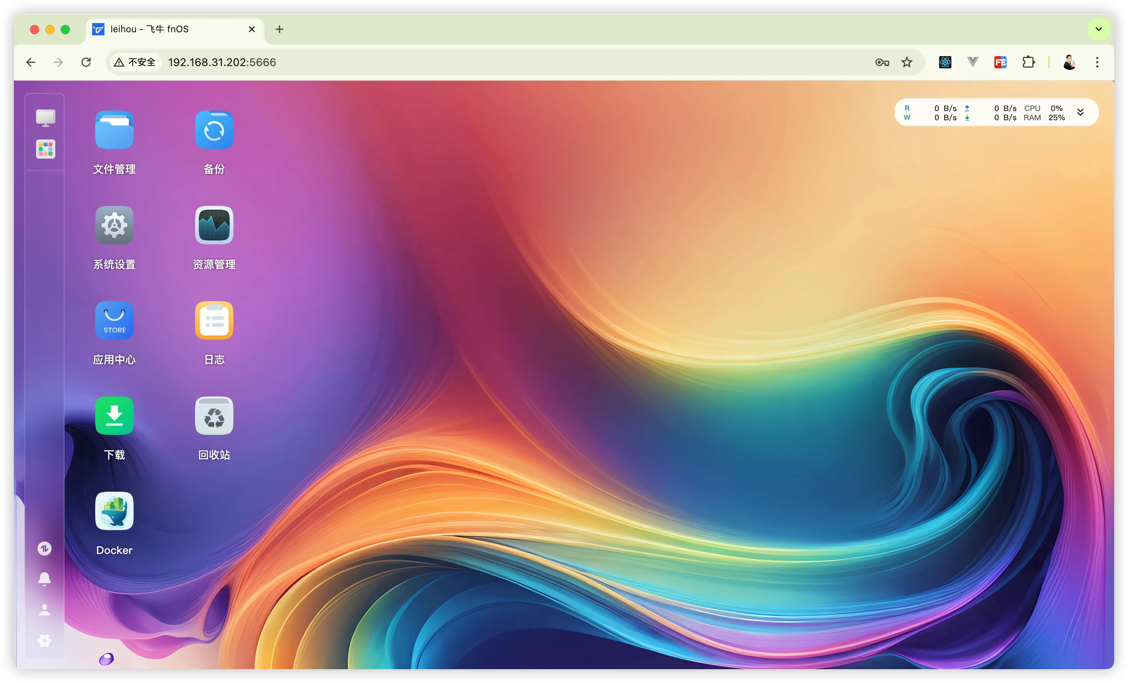1128x683 pixels.
Task: Launch the 备份 backup app
Action: tap(214, 130)
